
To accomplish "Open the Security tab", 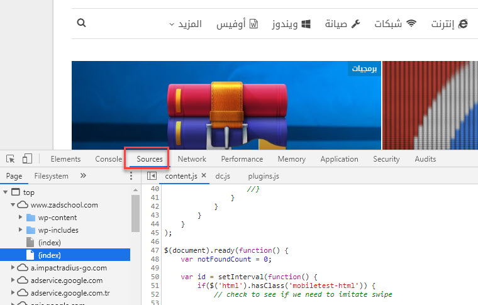I will click(386, 158).
